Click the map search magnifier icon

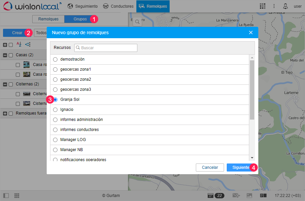137,22
